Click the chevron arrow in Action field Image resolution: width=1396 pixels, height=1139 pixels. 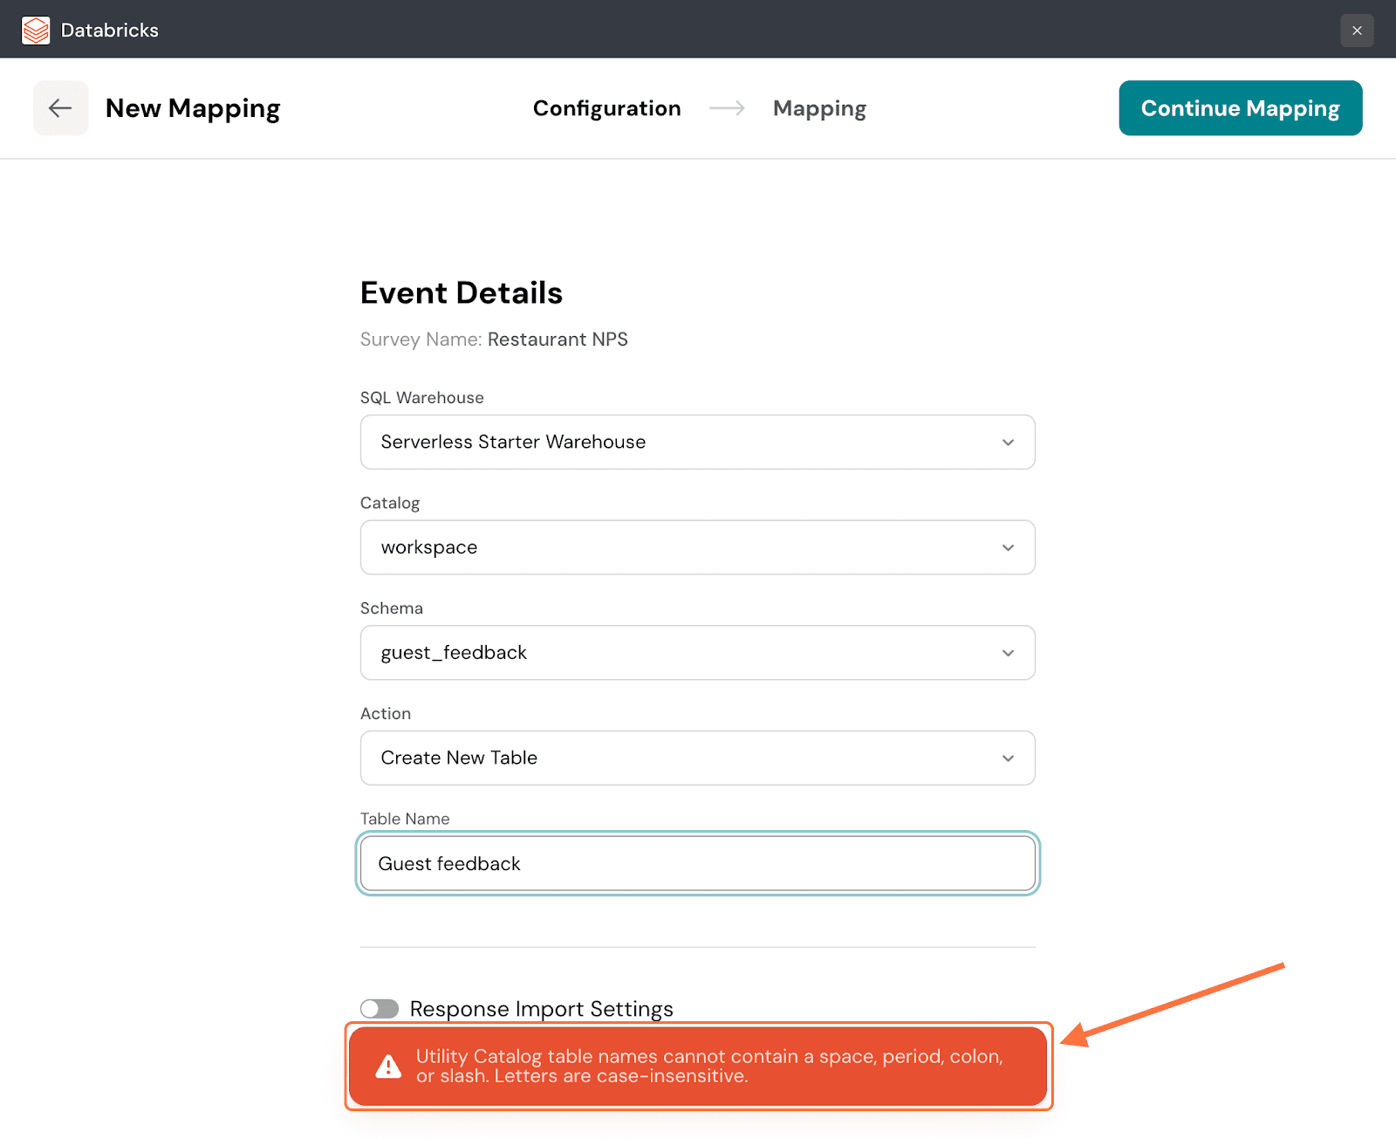(1008, 758)
